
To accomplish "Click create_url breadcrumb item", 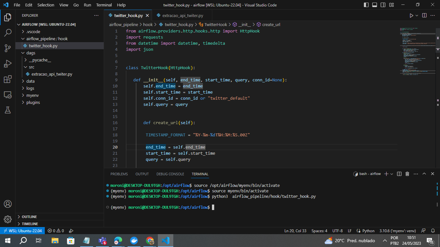I will tap(268, 24).
